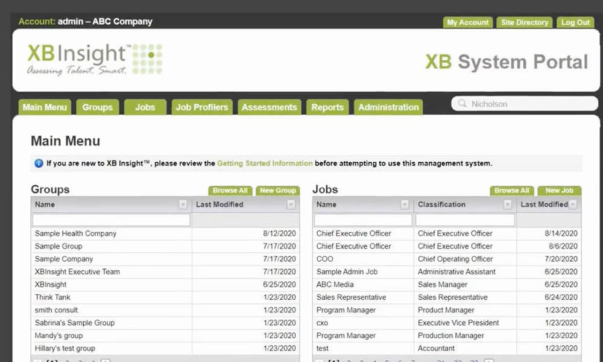Click Administrative Assistant classification cell
Viewport: 603px width, 362px height.
[456, 271]
